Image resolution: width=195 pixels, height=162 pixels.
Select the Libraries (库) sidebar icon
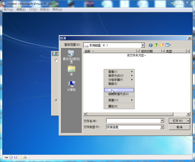pyautogui.click(x=71, y=70)
